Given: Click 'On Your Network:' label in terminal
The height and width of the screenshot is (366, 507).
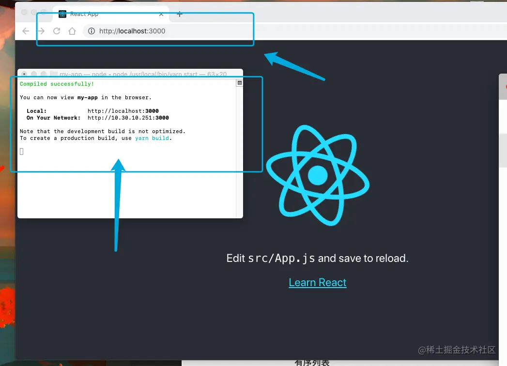Looking at the screenshot, I should pyautogui.click(x=53, y=118).
